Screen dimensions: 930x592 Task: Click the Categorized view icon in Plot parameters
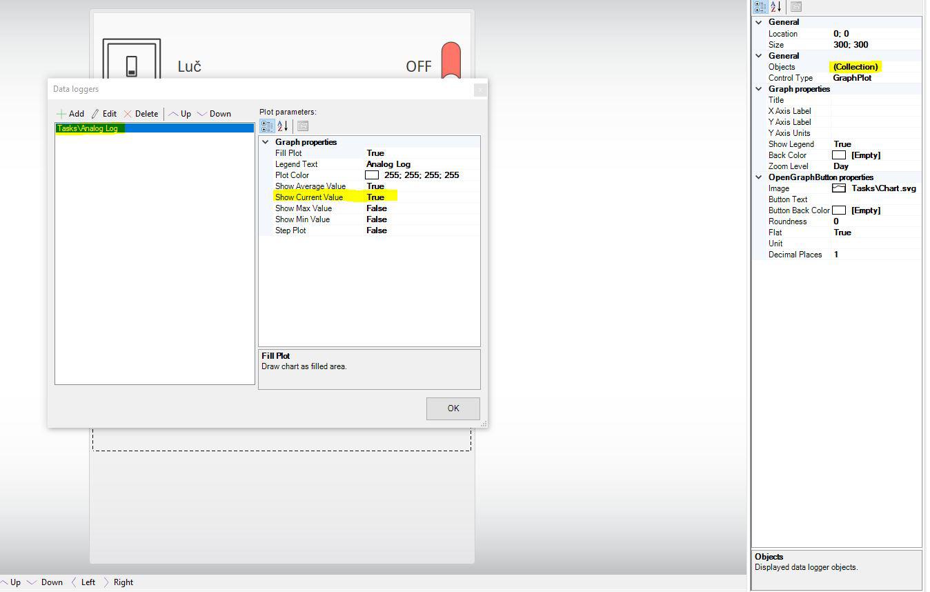coord(267,126)
